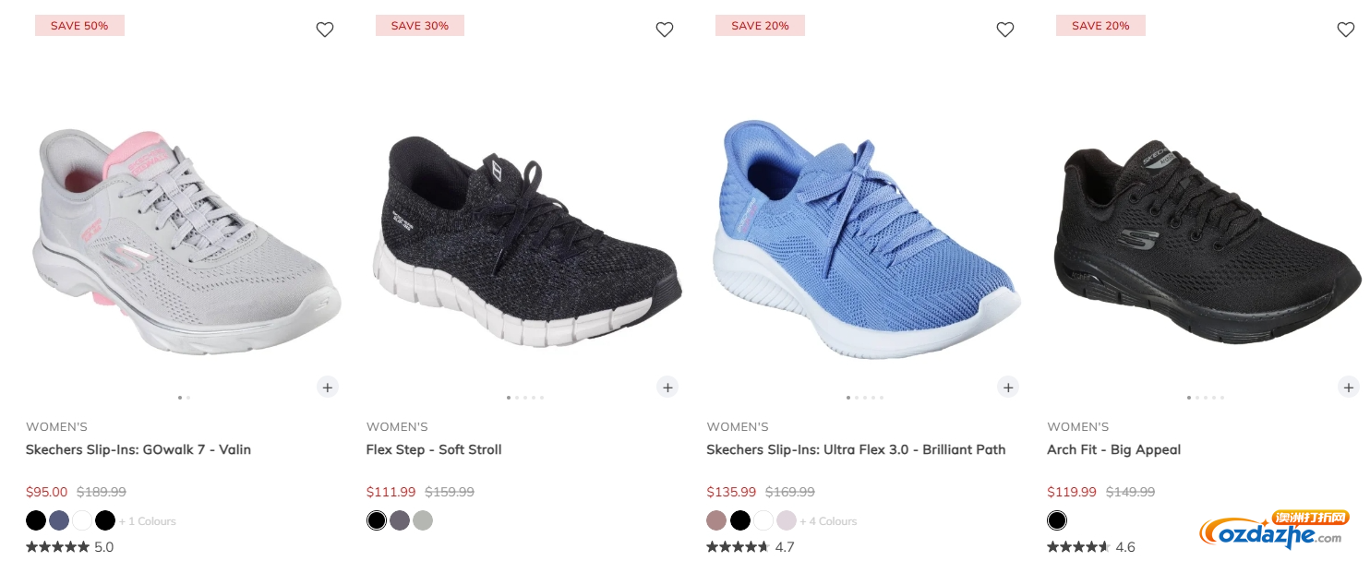1370x561 pixels.
Task: Click the grey GOwalk 7 shoe image
Action: 186,242
